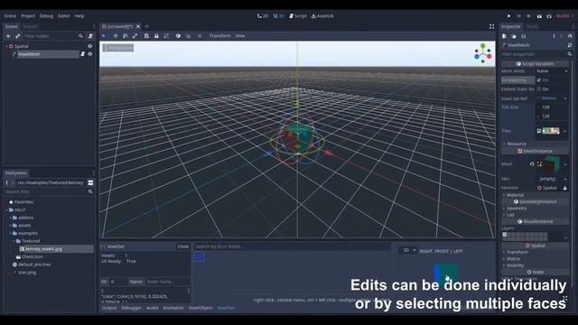Click the list select mode icon

pos(146,36)
